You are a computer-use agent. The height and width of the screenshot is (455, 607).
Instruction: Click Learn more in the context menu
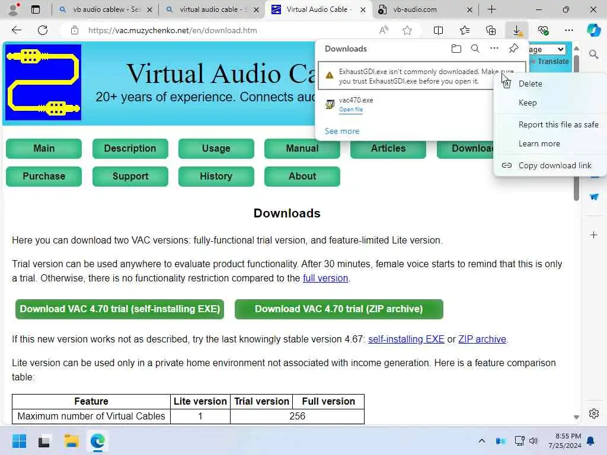pyautogui.click(x=539, y=143)
